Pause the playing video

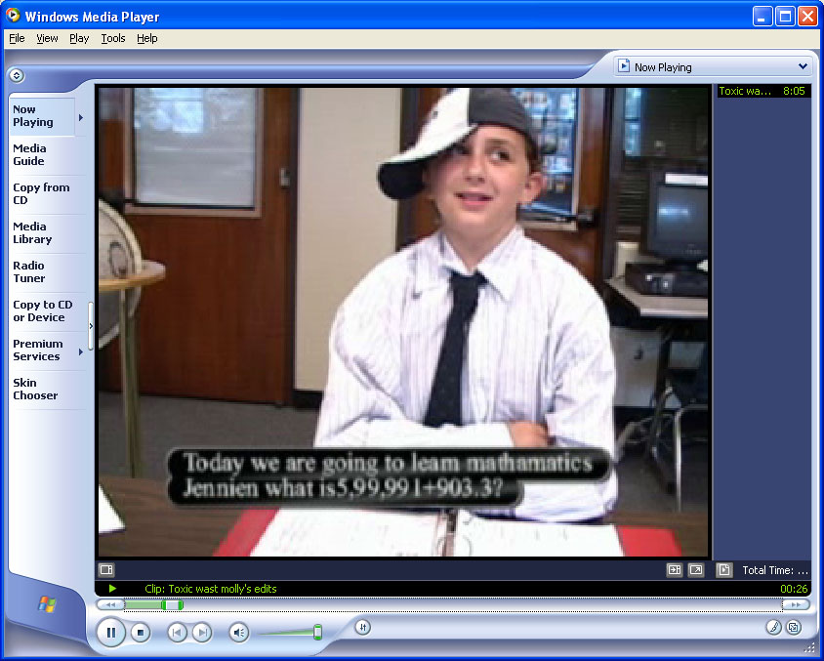[x=111, y=633]
